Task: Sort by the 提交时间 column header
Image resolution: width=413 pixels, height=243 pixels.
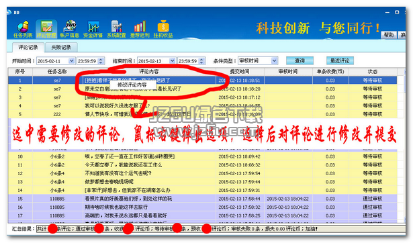Action: [x=240, y=72]
